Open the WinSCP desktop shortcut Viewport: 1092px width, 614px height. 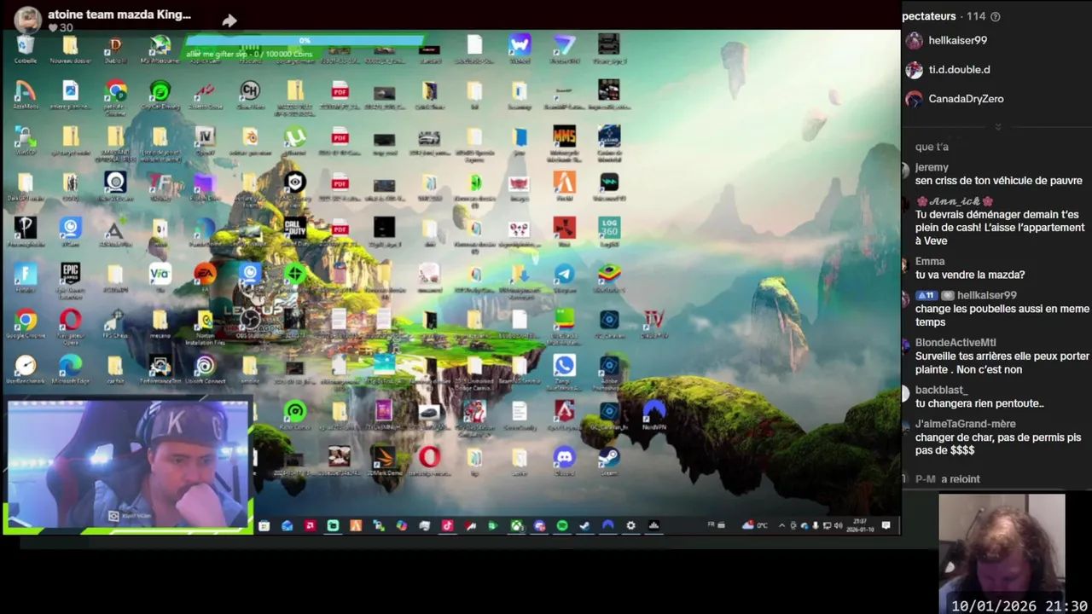(26, 141)
